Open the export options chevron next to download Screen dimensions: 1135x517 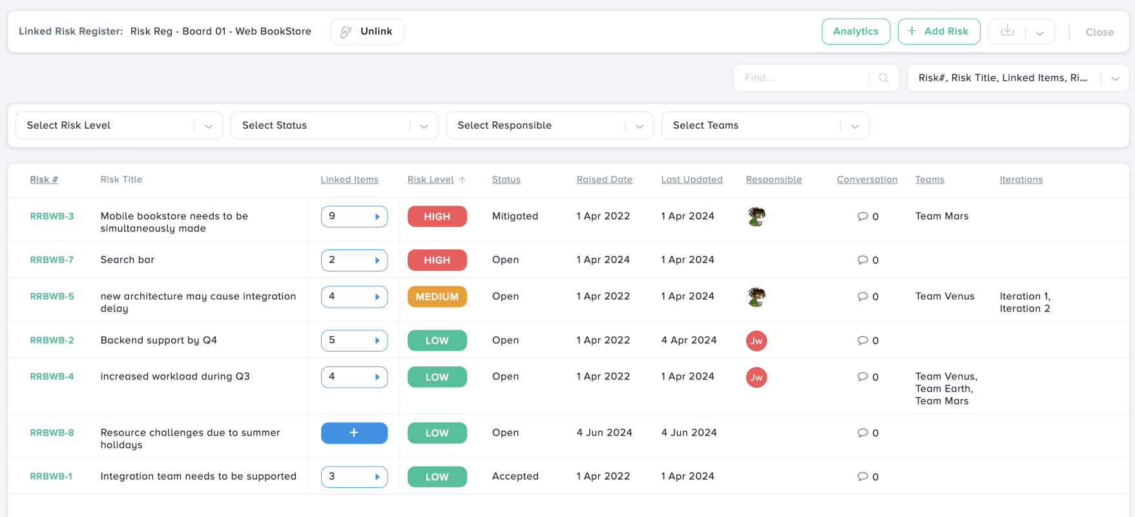point(1040,32)
